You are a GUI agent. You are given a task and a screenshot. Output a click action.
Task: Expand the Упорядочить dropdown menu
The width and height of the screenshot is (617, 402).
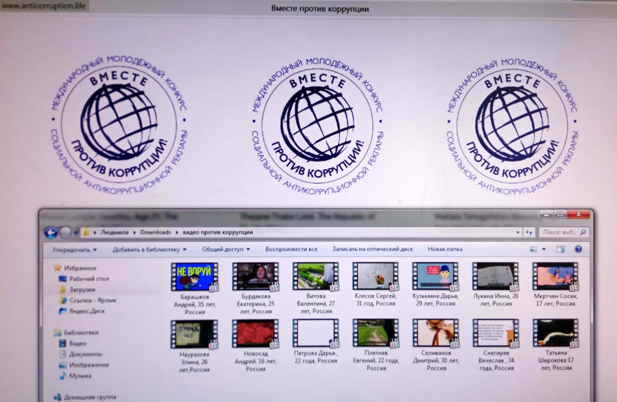74,250
